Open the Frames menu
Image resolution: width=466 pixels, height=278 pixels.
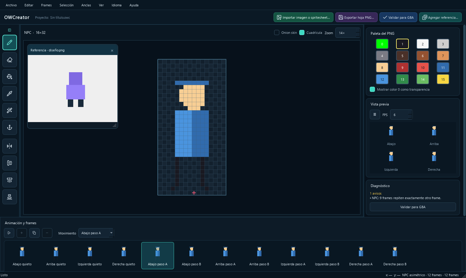[46, 5]
